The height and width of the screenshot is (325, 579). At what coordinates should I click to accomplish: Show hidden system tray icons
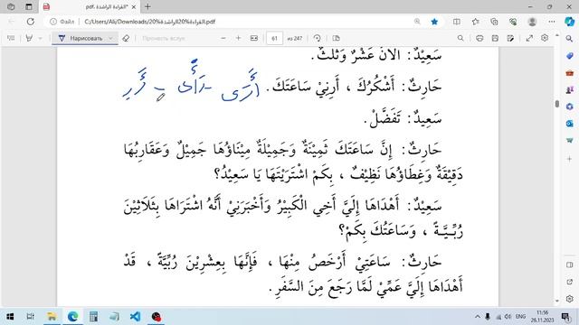tap(478, 317)
